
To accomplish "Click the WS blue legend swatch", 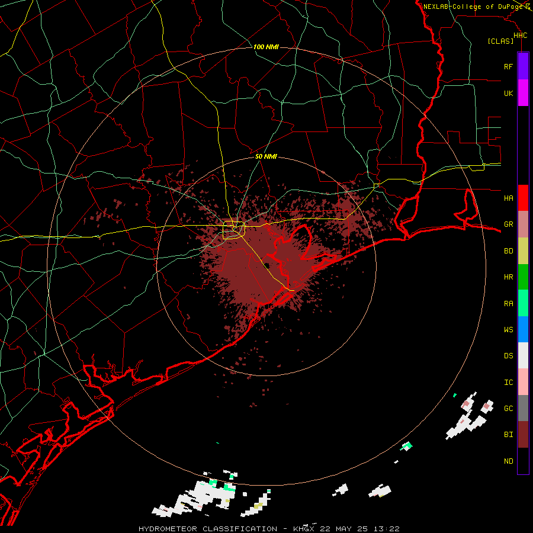I will [x=523, y=329].
